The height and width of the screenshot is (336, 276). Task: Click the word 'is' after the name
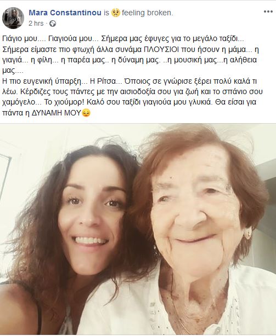pos(106,13)
